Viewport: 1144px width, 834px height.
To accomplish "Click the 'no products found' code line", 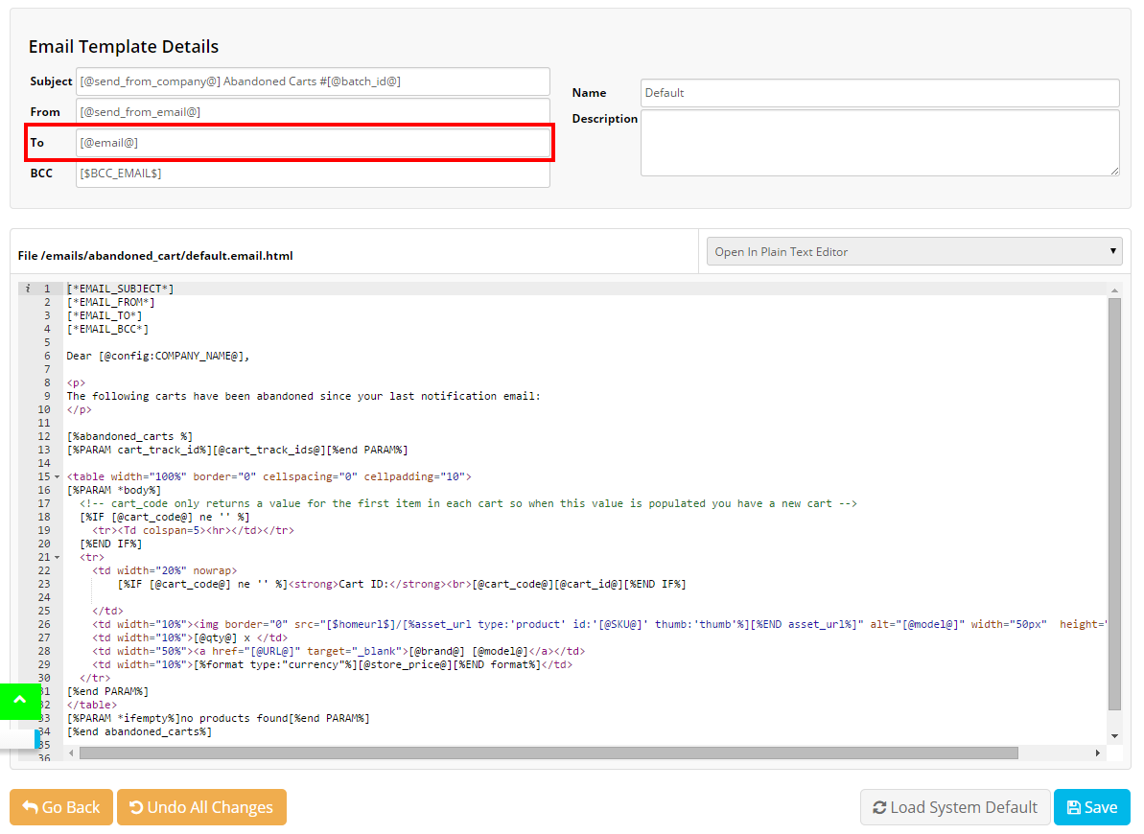I will [218, 719].
